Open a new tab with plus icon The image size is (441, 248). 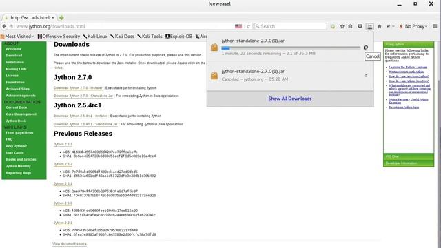click(x=61, y=17)
